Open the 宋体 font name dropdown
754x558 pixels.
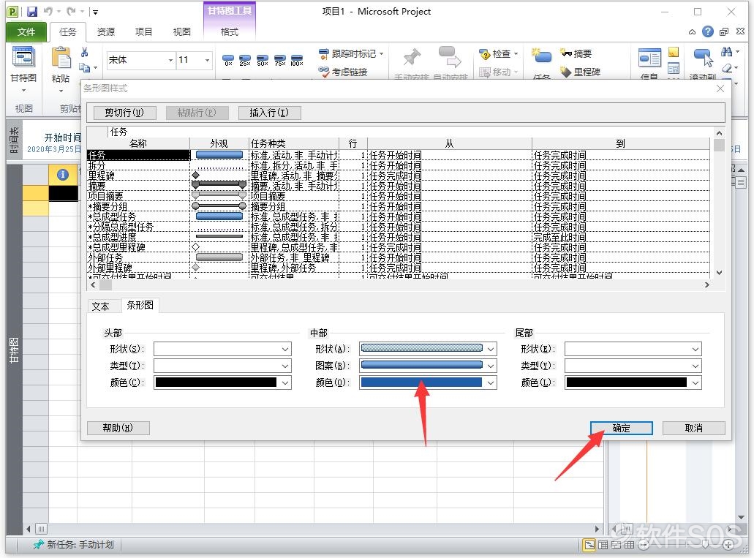170,60
